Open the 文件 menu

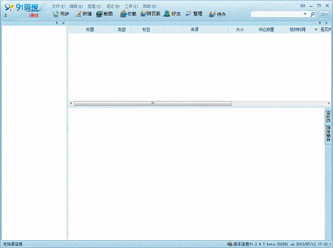coord(58,6)
